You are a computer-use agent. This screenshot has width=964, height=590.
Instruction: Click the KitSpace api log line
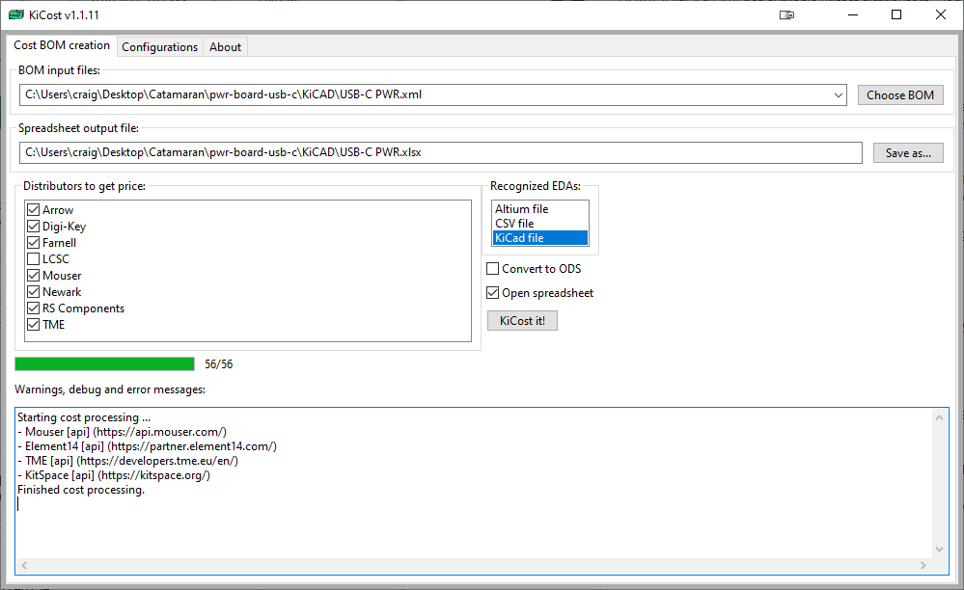pyautogui.click(x=114, y=475)
